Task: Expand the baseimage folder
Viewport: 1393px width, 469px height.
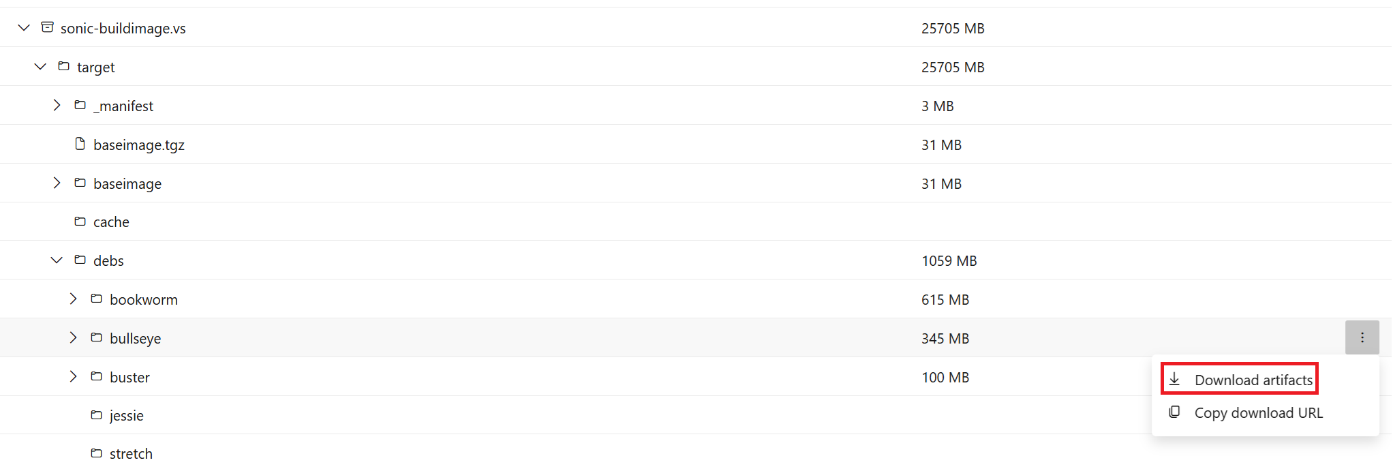Action: [57, 183]
